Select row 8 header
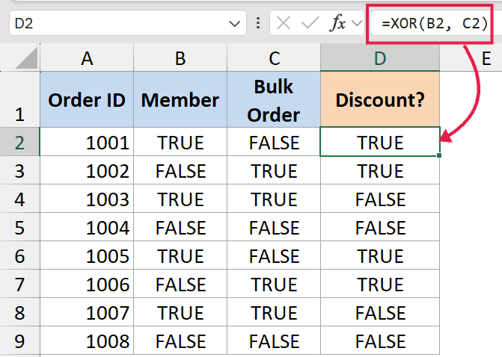This screenshot has height=357, width=502. [x=20, y=312]
